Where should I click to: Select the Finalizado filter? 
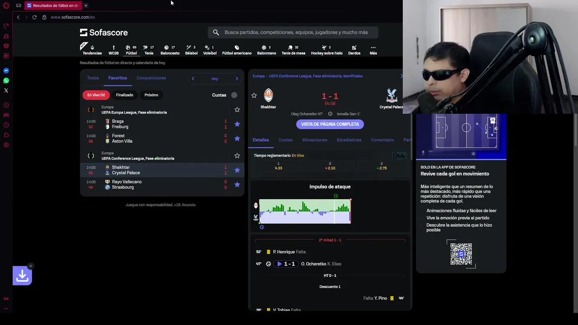[x=125, y=95]
